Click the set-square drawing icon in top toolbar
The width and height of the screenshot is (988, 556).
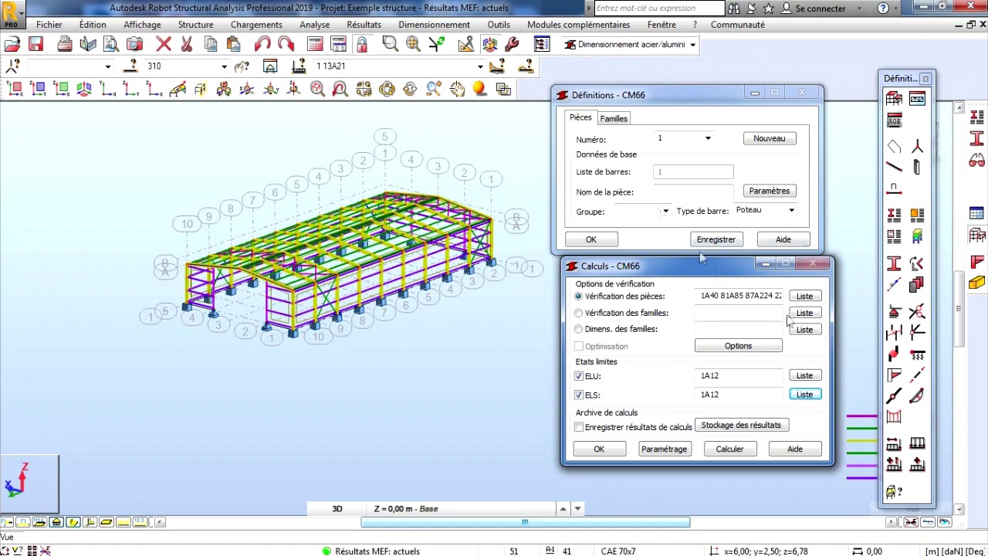[x=465, y=44]
